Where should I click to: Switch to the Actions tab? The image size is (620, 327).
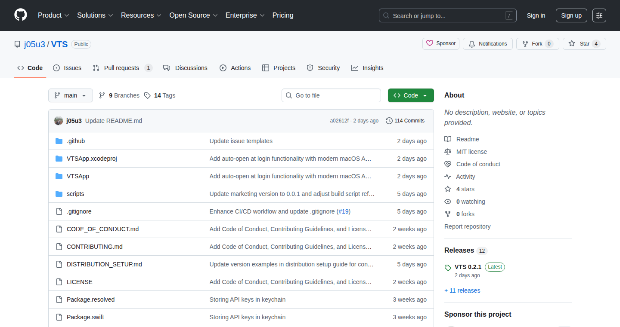[235, 68]
